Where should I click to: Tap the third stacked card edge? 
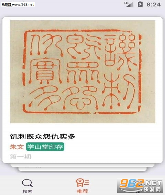tap(82, 169)
